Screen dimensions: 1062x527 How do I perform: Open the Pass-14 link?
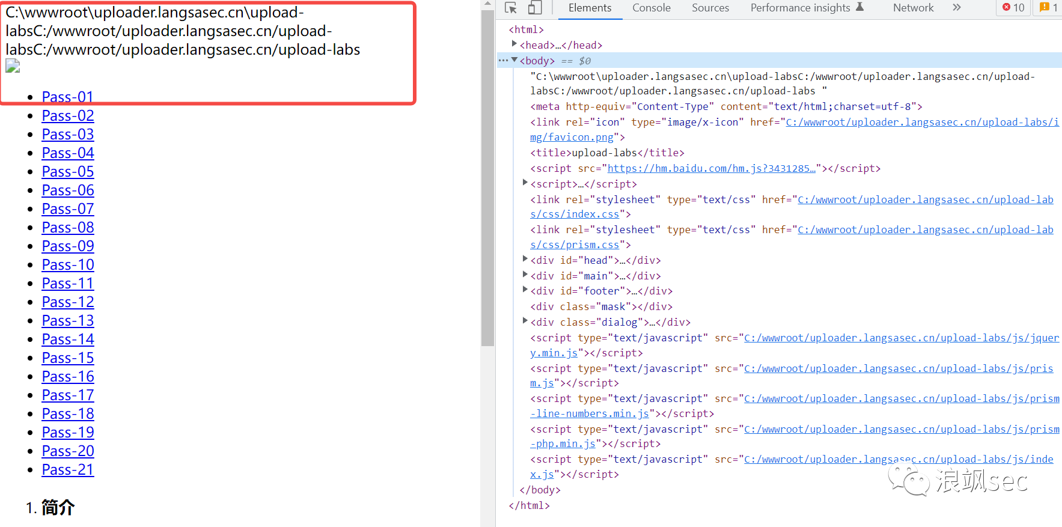68,339
